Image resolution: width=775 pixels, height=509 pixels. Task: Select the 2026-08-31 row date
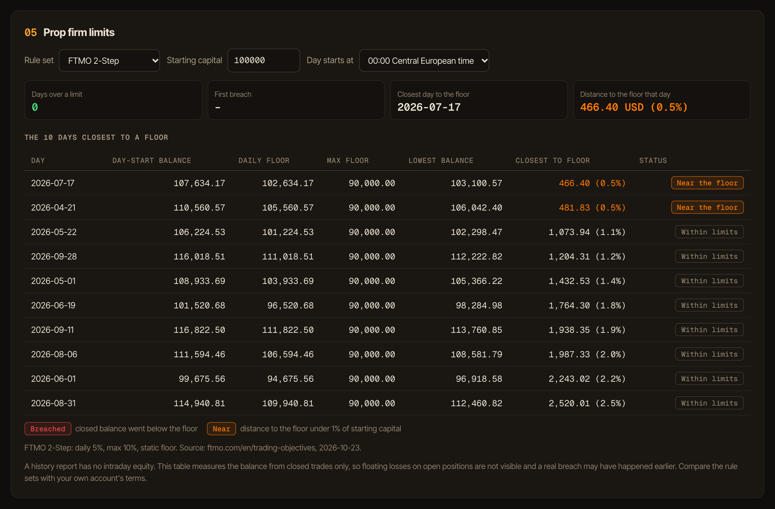click(53, 403)
